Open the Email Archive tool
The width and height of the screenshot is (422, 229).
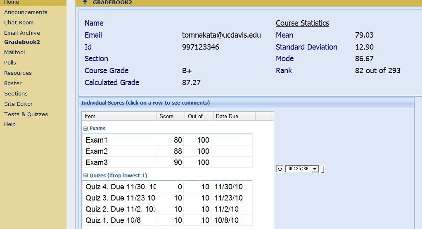tap(22, 33)
